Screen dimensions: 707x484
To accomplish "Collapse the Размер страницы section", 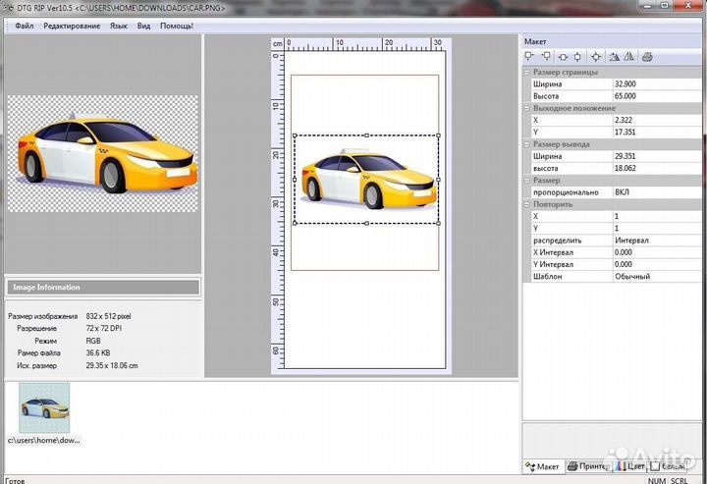I will click(x=527, y=73).
